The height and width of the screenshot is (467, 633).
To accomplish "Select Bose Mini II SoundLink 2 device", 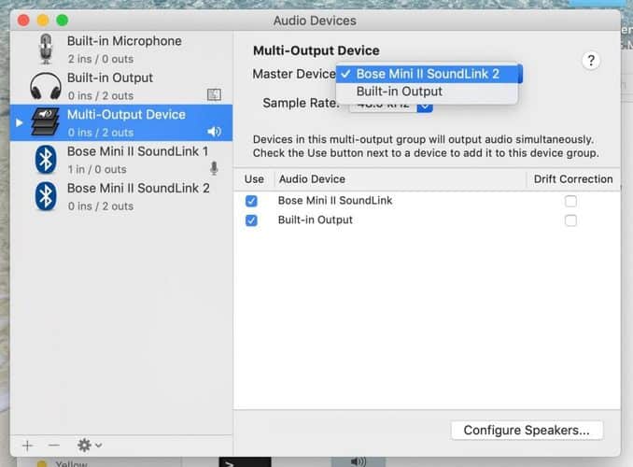I will click(121, 196).
